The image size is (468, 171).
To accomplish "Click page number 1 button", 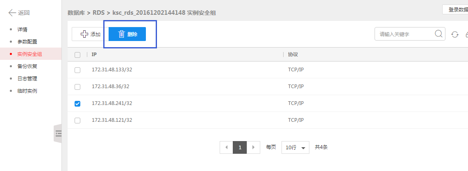I will pos(240,147).
